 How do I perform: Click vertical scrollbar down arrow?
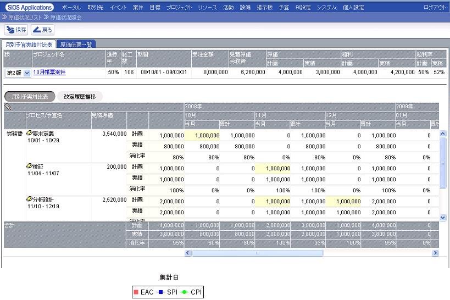tap(442, 218)
